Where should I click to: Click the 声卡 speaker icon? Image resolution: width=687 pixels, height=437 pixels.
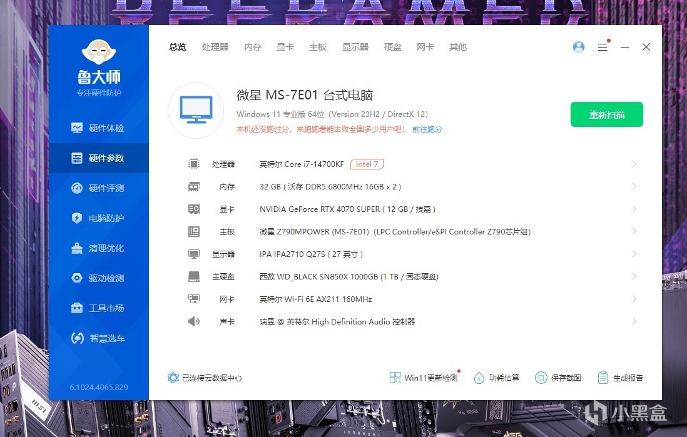point(194,322)
